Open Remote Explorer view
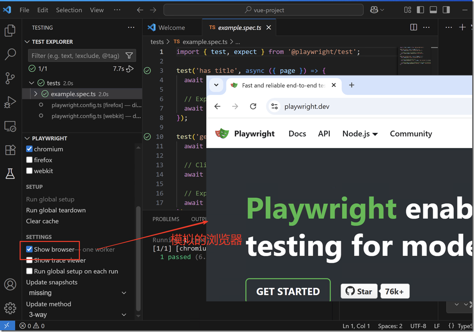 [x=10, y=126]
